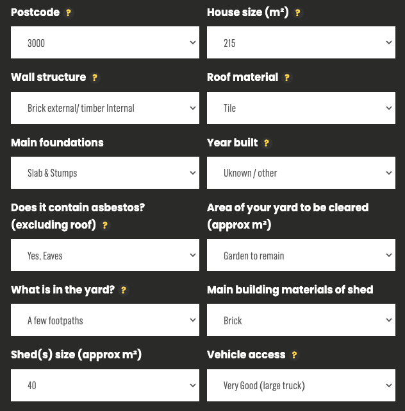The height and width of the screenshot is (411, 405).
Task: Expand the Very Good (large truck) dropdown
Action: pyautogui.click(x=301, y=385)
